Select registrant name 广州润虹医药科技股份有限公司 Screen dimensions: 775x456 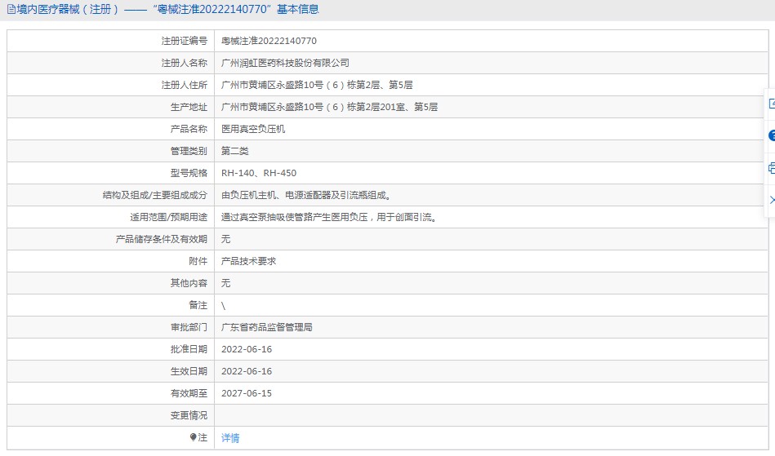click(285, 63)
